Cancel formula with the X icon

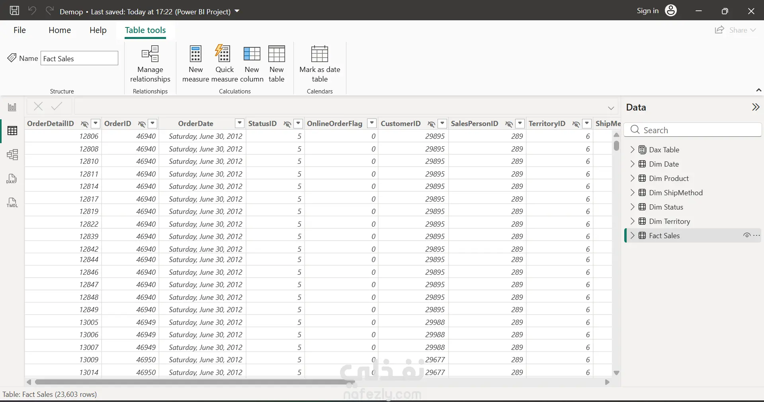pos(38,106)
